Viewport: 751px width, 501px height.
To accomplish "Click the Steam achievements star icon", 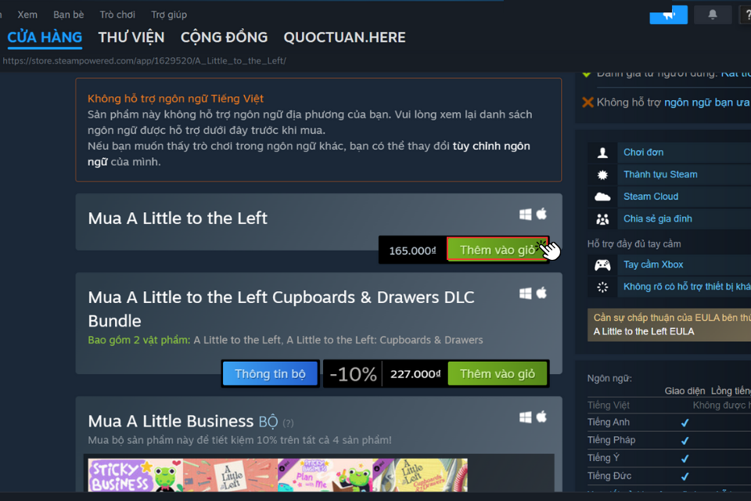I will click(602, 175).
